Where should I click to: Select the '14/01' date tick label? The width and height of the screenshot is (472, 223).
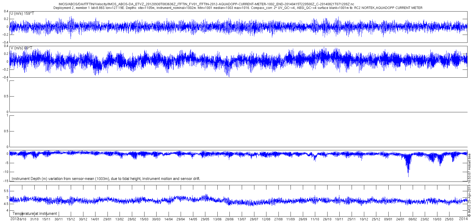coord(95,219)
